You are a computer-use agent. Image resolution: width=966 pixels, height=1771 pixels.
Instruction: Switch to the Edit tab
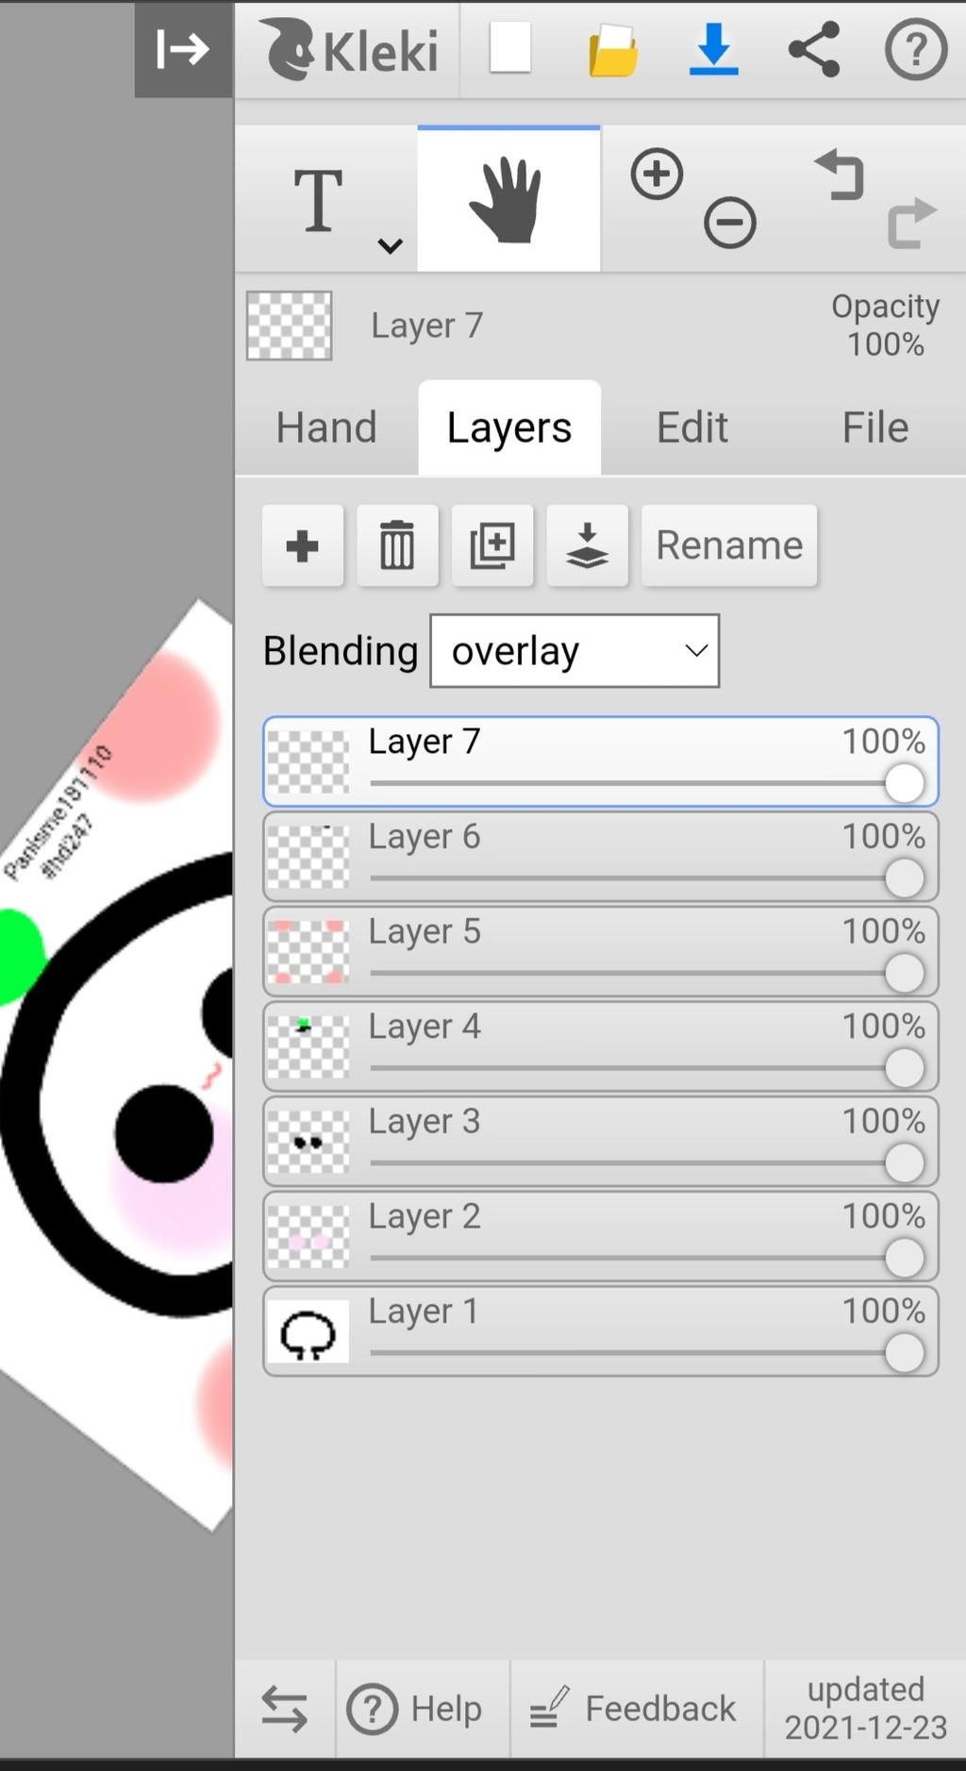point(692,427)
